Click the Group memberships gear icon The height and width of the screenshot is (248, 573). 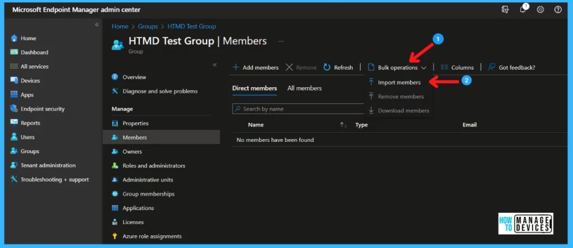coord(115,194)
